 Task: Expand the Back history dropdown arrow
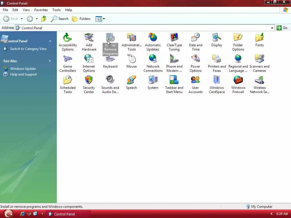22,19
